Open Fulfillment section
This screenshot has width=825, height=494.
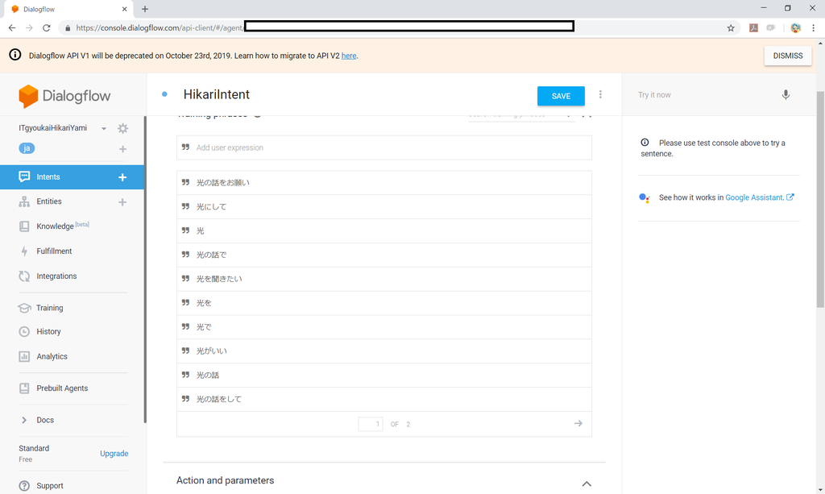click(54, 251)
